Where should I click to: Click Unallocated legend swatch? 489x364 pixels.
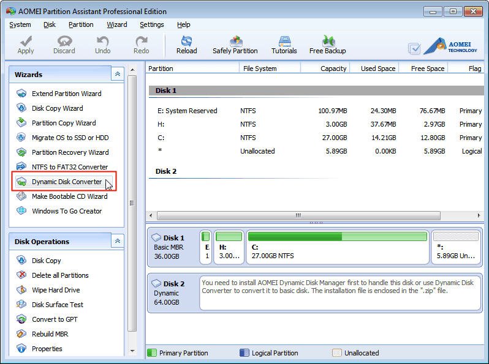tap(337, 353)
